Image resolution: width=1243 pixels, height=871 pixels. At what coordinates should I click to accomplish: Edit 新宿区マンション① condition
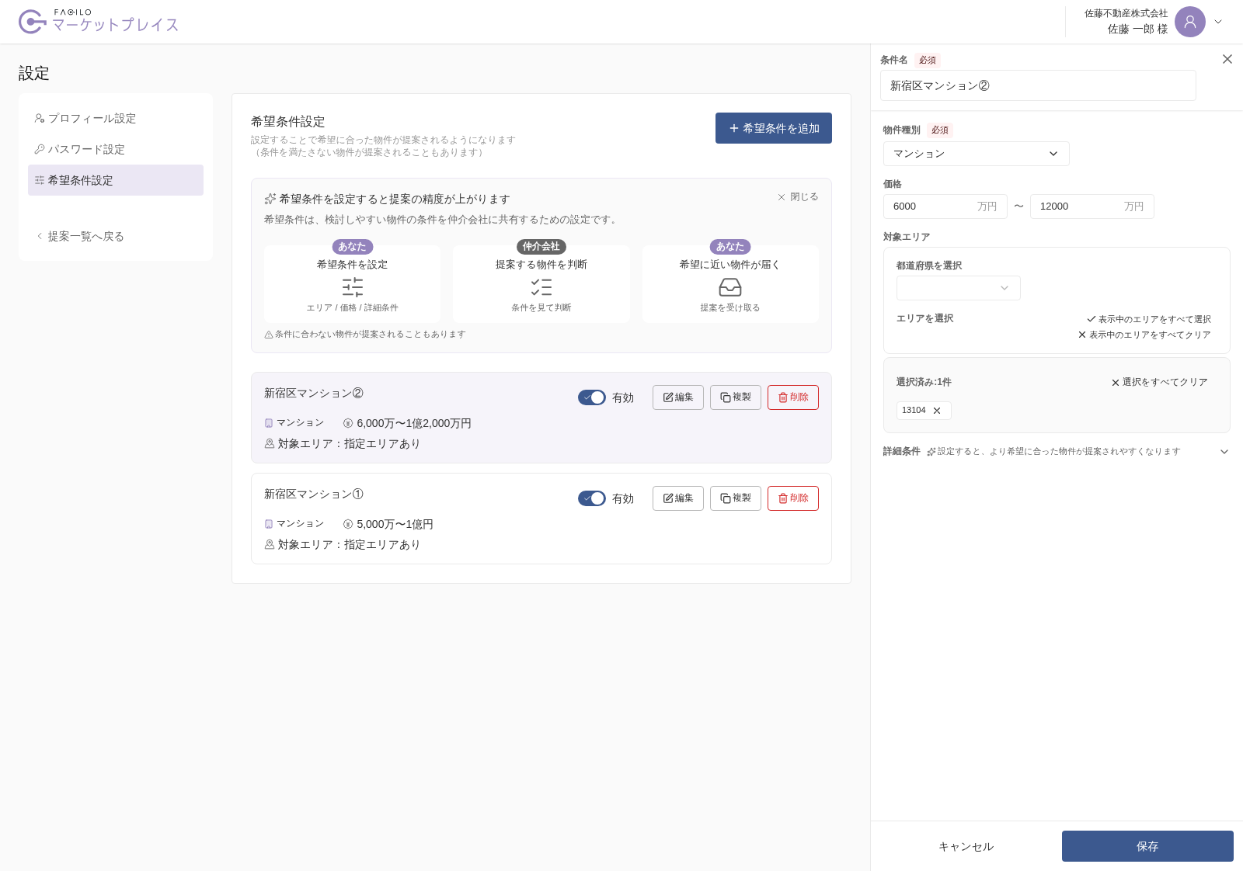click(x=678, y=498)
